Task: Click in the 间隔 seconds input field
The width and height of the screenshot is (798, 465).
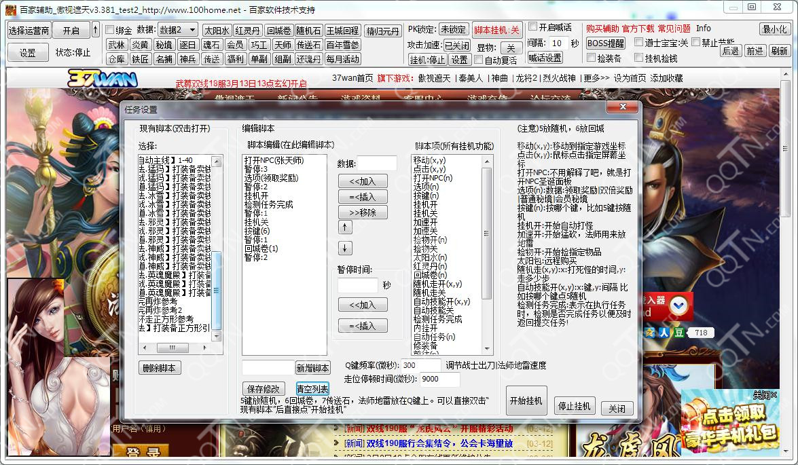Action: (x=560, y=43)
